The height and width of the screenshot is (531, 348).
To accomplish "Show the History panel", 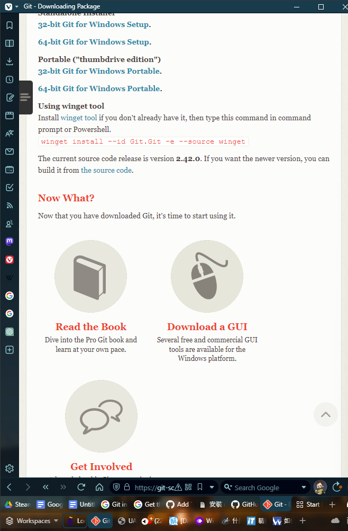I will [x=10, y=79].
